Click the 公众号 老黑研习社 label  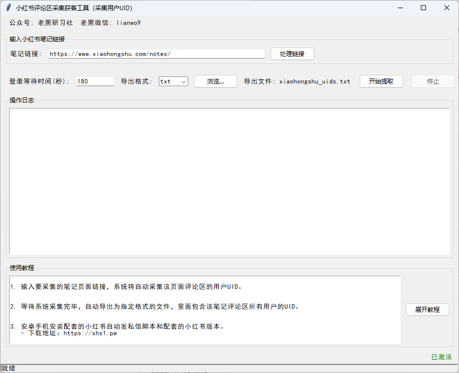40,22
